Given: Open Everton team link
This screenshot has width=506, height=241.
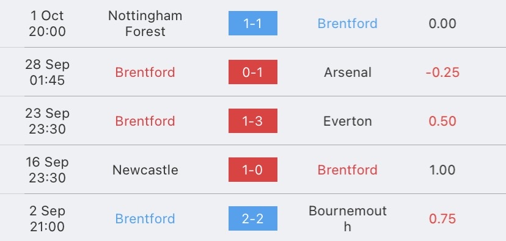Looking at the screenshot, I should pyautogui.click(x=348, y=121).
